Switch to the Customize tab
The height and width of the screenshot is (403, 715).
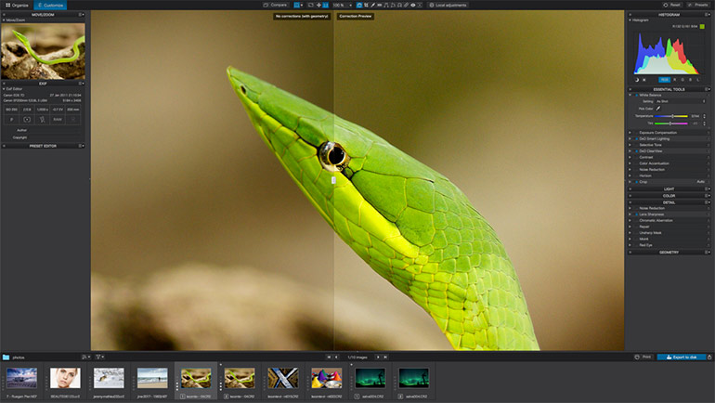pos(51,5)
